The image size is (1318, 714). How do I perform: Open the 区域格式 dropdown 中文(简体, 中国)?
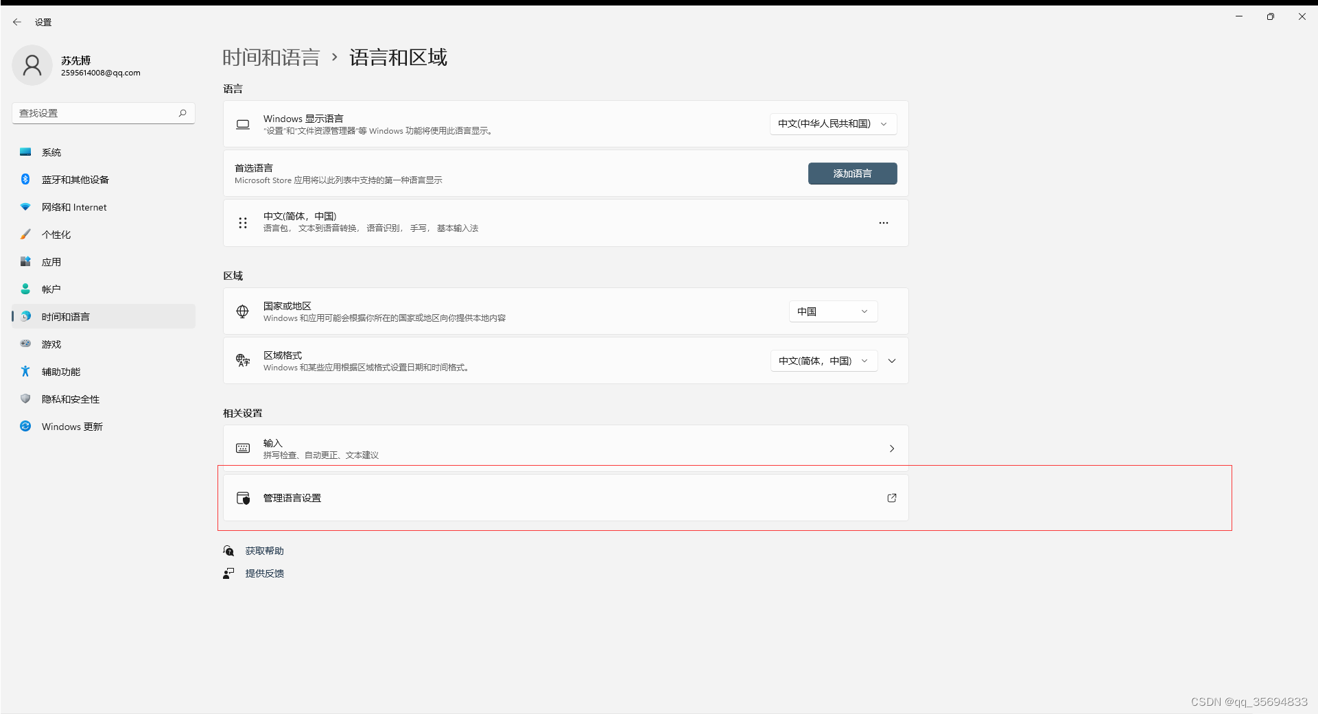coord(824,361)
